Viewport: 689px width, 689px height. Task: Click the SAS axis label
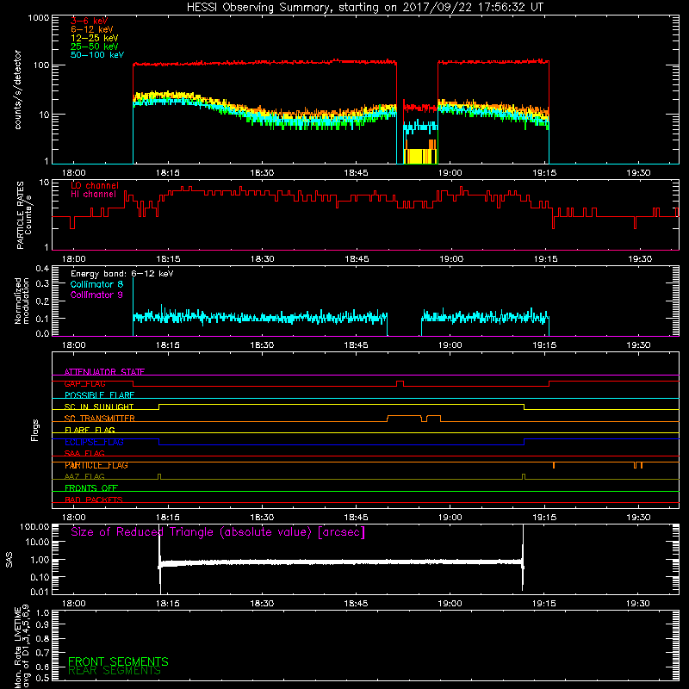tap(9, 560)
